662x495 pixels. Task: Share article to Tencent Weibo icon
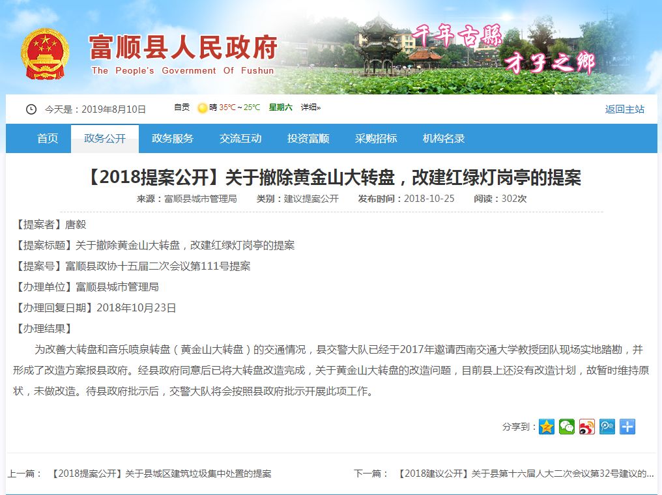607,427
